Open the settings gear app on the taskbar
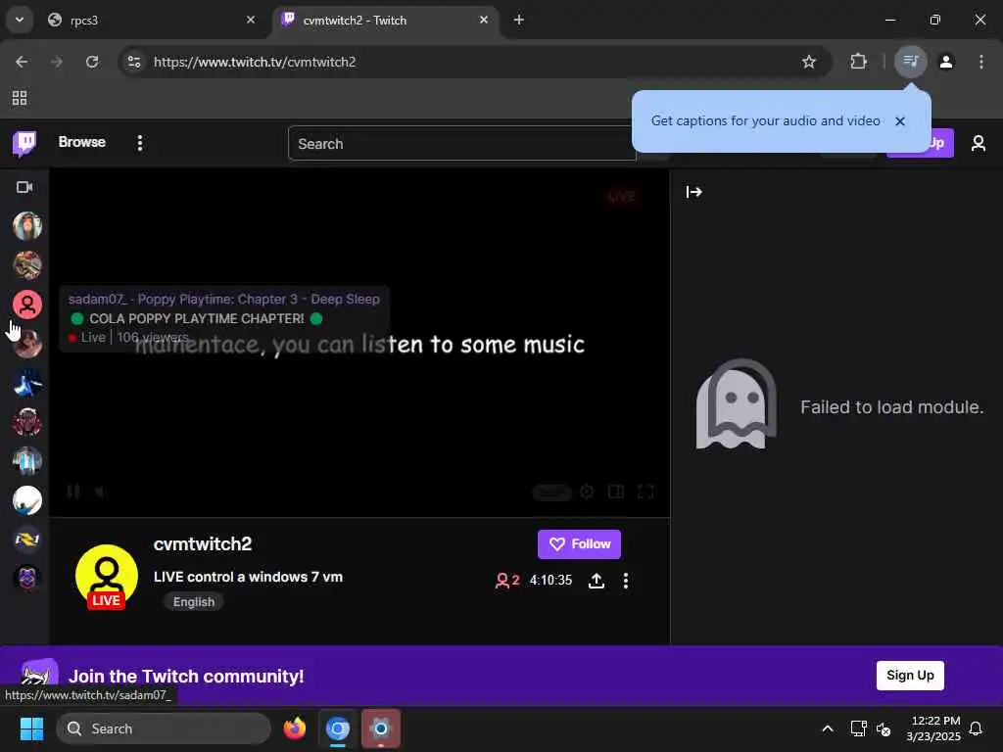Screen dimensions: 1003x752 coord(381,728)
